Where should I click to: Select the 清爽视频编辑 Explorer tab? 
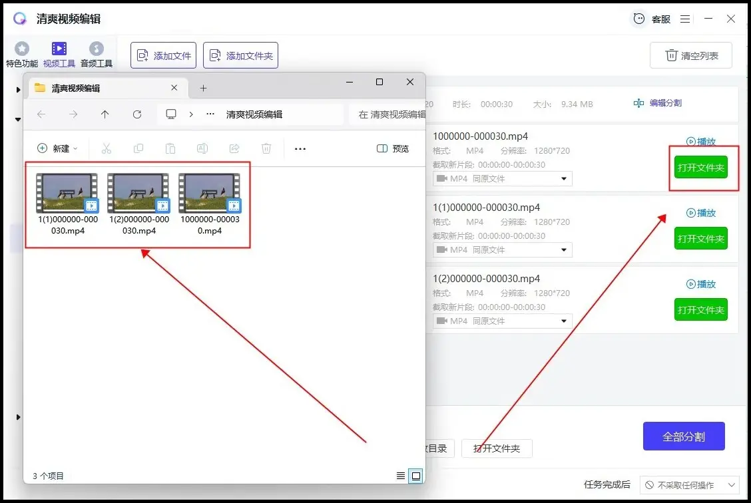109,88
